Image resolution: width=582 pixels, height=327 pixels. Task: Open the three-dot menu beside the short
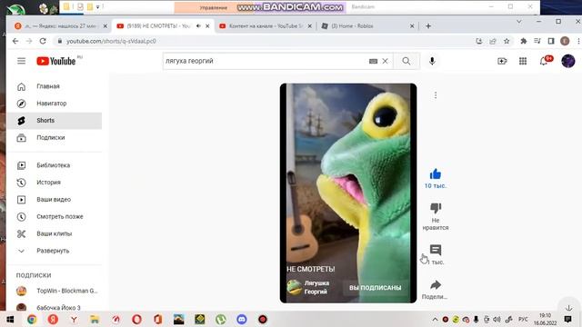[436, 95]
